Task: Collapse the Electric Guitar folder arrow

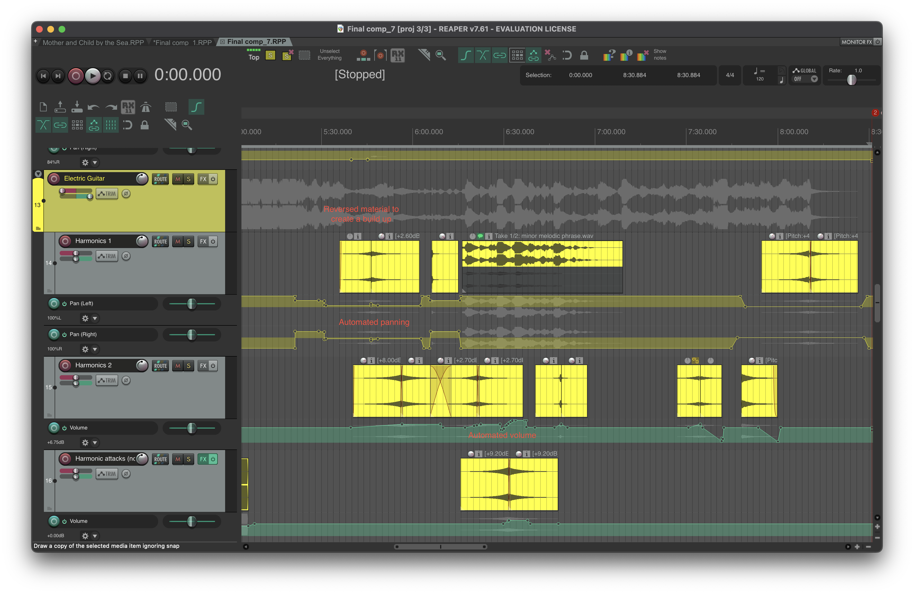Action: point(38,174)
